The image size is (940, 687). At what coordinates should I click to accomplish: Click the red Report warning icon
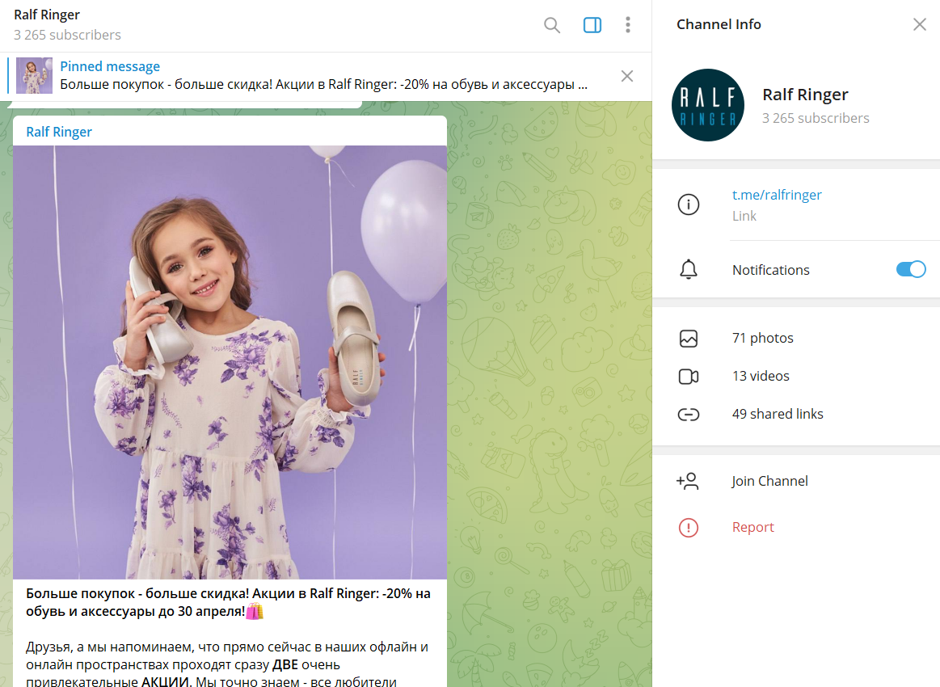(688, 528)
